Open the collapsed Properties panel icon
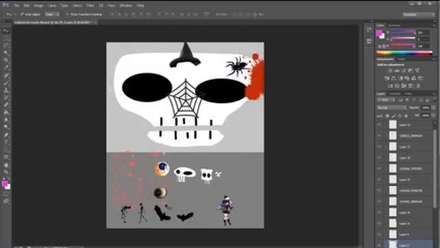Screen dimensions: 440x248 point(369,41)
